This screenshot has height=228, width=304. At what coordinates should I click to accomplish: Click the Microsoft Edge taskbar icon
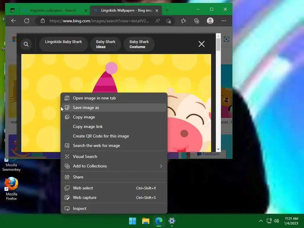[159, 221]
